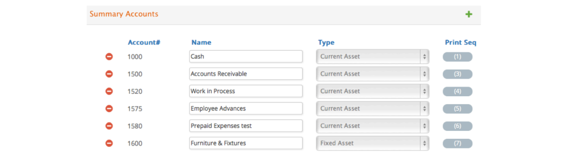Select the Print Seq (7) pill

(x=457, y=144)
